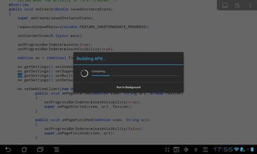Open the overflow three-dots menu
The height and width of the screenshot is (154, 257).
tap(250, 5)
